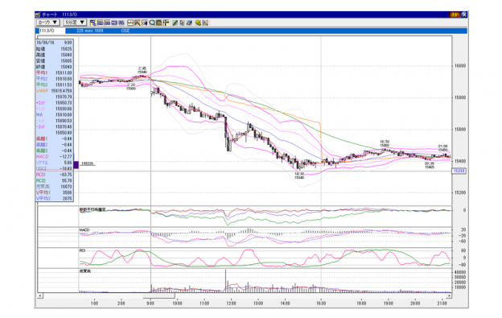Screen dimensions: 502x318
Task: Click the 15338 current price label
Action: (459, 171)
